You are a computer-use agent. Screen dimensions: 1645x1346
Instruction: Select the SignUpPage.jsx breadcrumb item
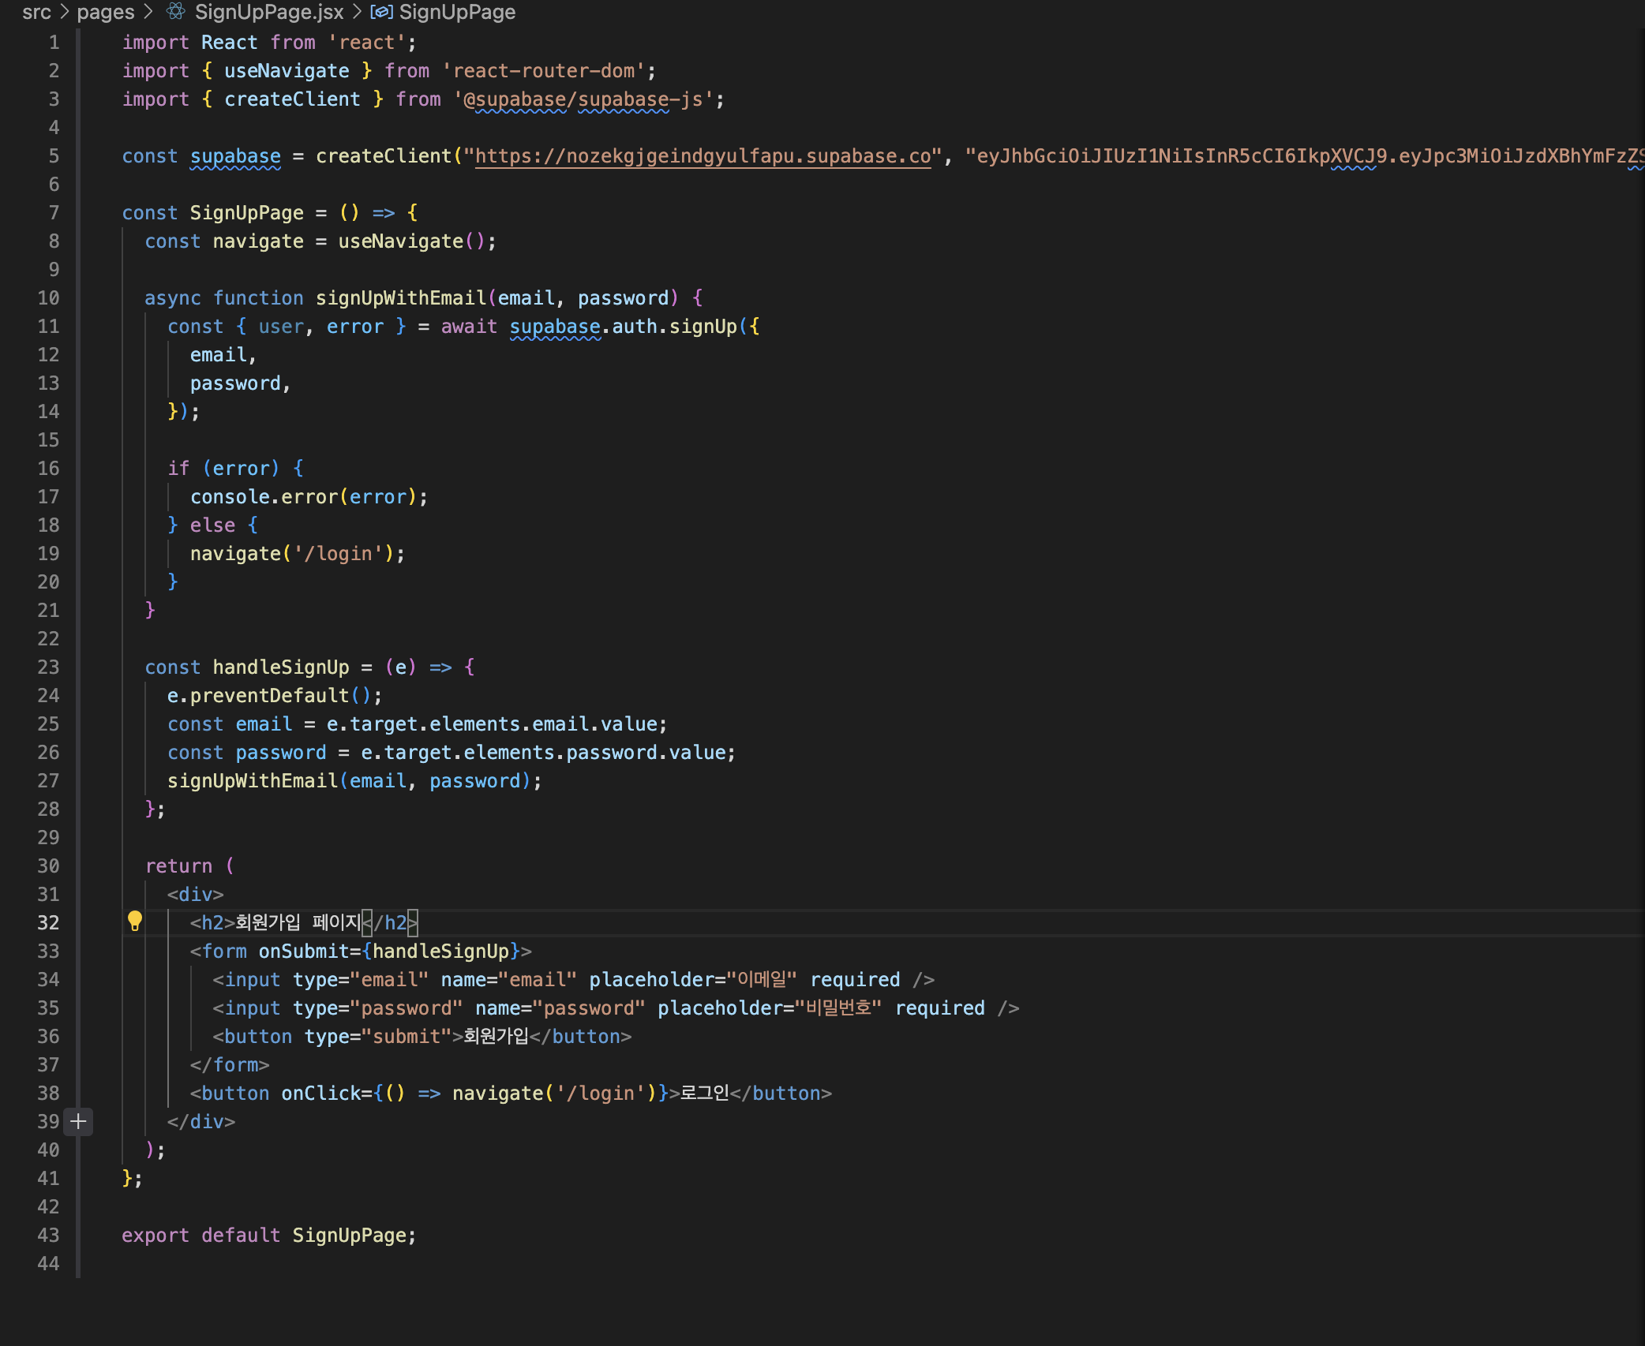[268, 12]
